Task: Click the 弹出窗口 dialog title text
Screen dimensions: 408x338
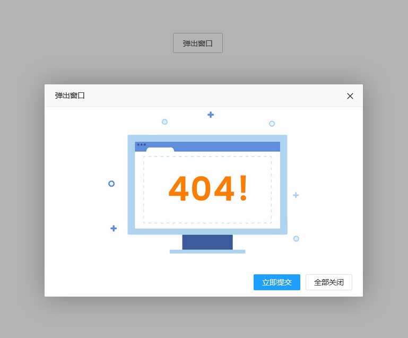Action: [70, 96]
